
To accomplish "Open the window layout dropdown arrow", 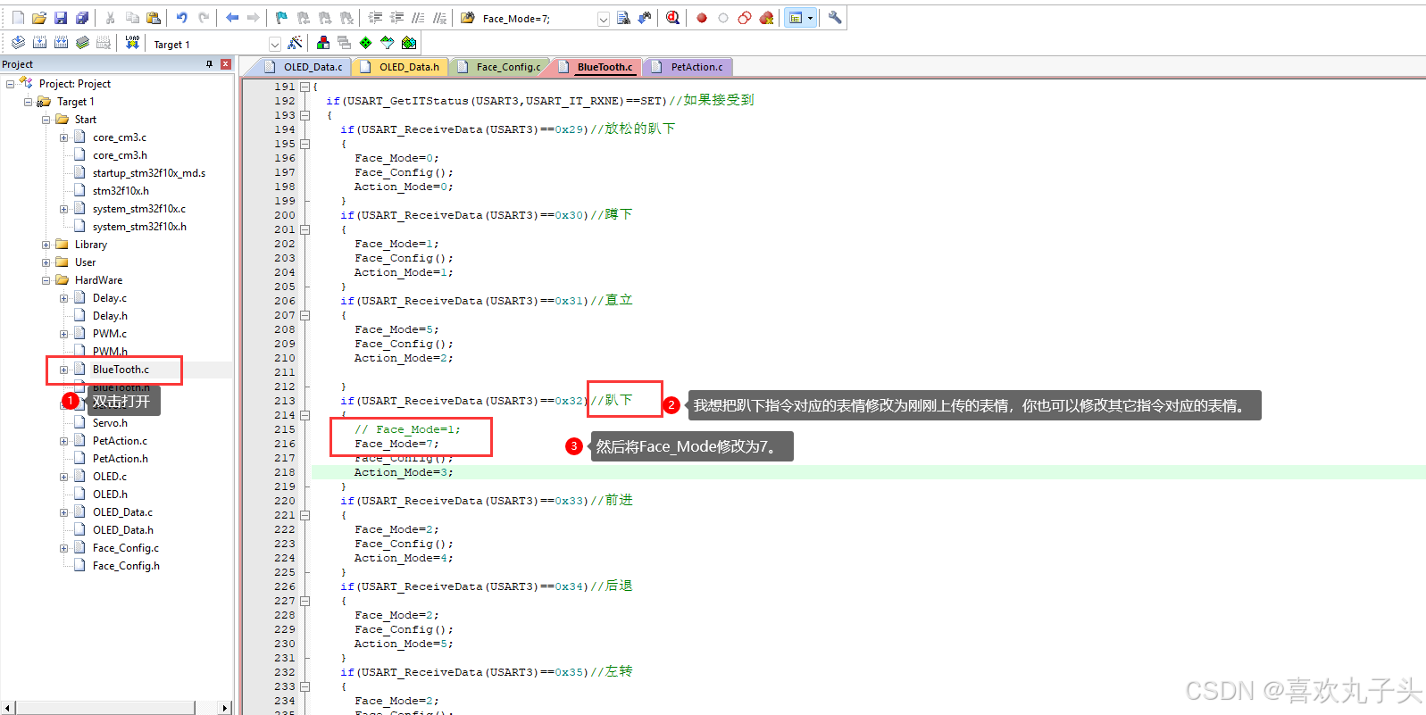I will pyautogui.click(x=810, y=18).
